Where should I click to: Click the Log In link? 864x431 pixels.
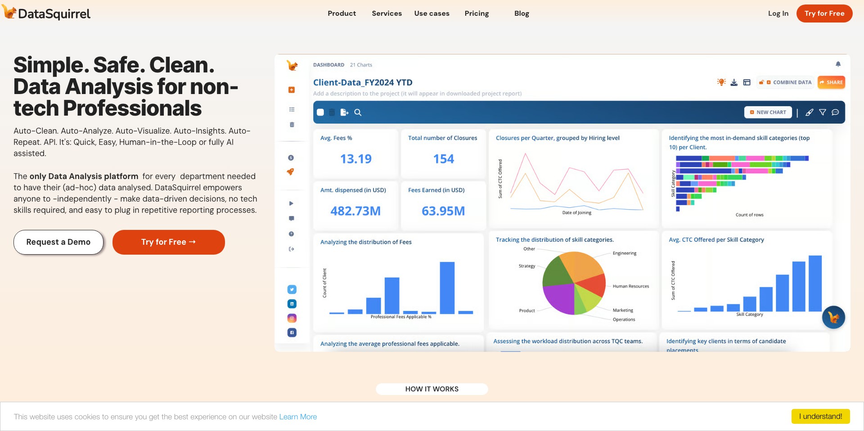tap(778, 13)
